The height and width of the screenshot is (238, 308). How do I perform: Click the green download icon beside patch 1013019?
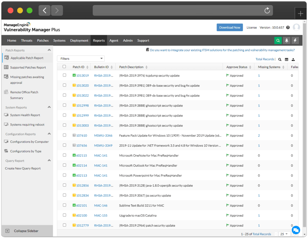74,75
